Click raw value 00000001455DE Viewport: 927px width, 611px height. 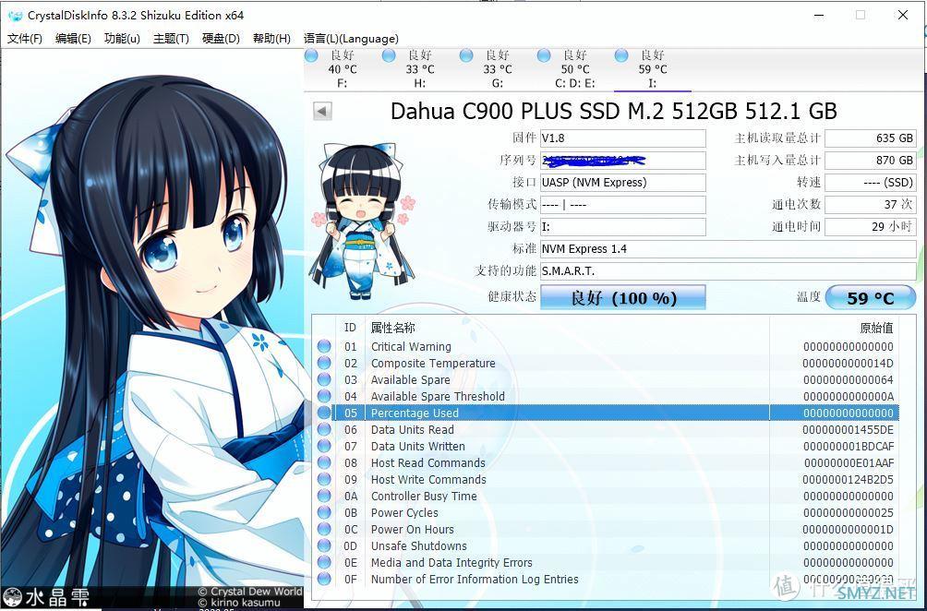coord(848,429)
